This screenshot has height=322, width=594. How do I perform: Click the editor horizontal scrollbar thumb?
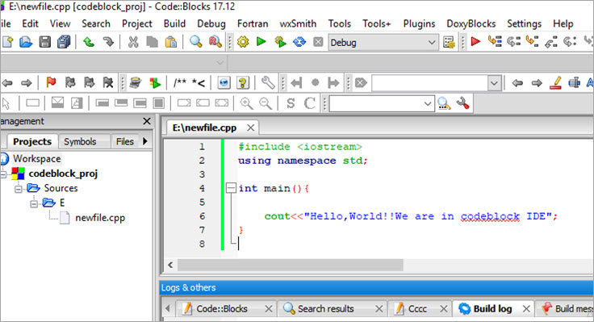pyautogui.click(x=291, y=265)
